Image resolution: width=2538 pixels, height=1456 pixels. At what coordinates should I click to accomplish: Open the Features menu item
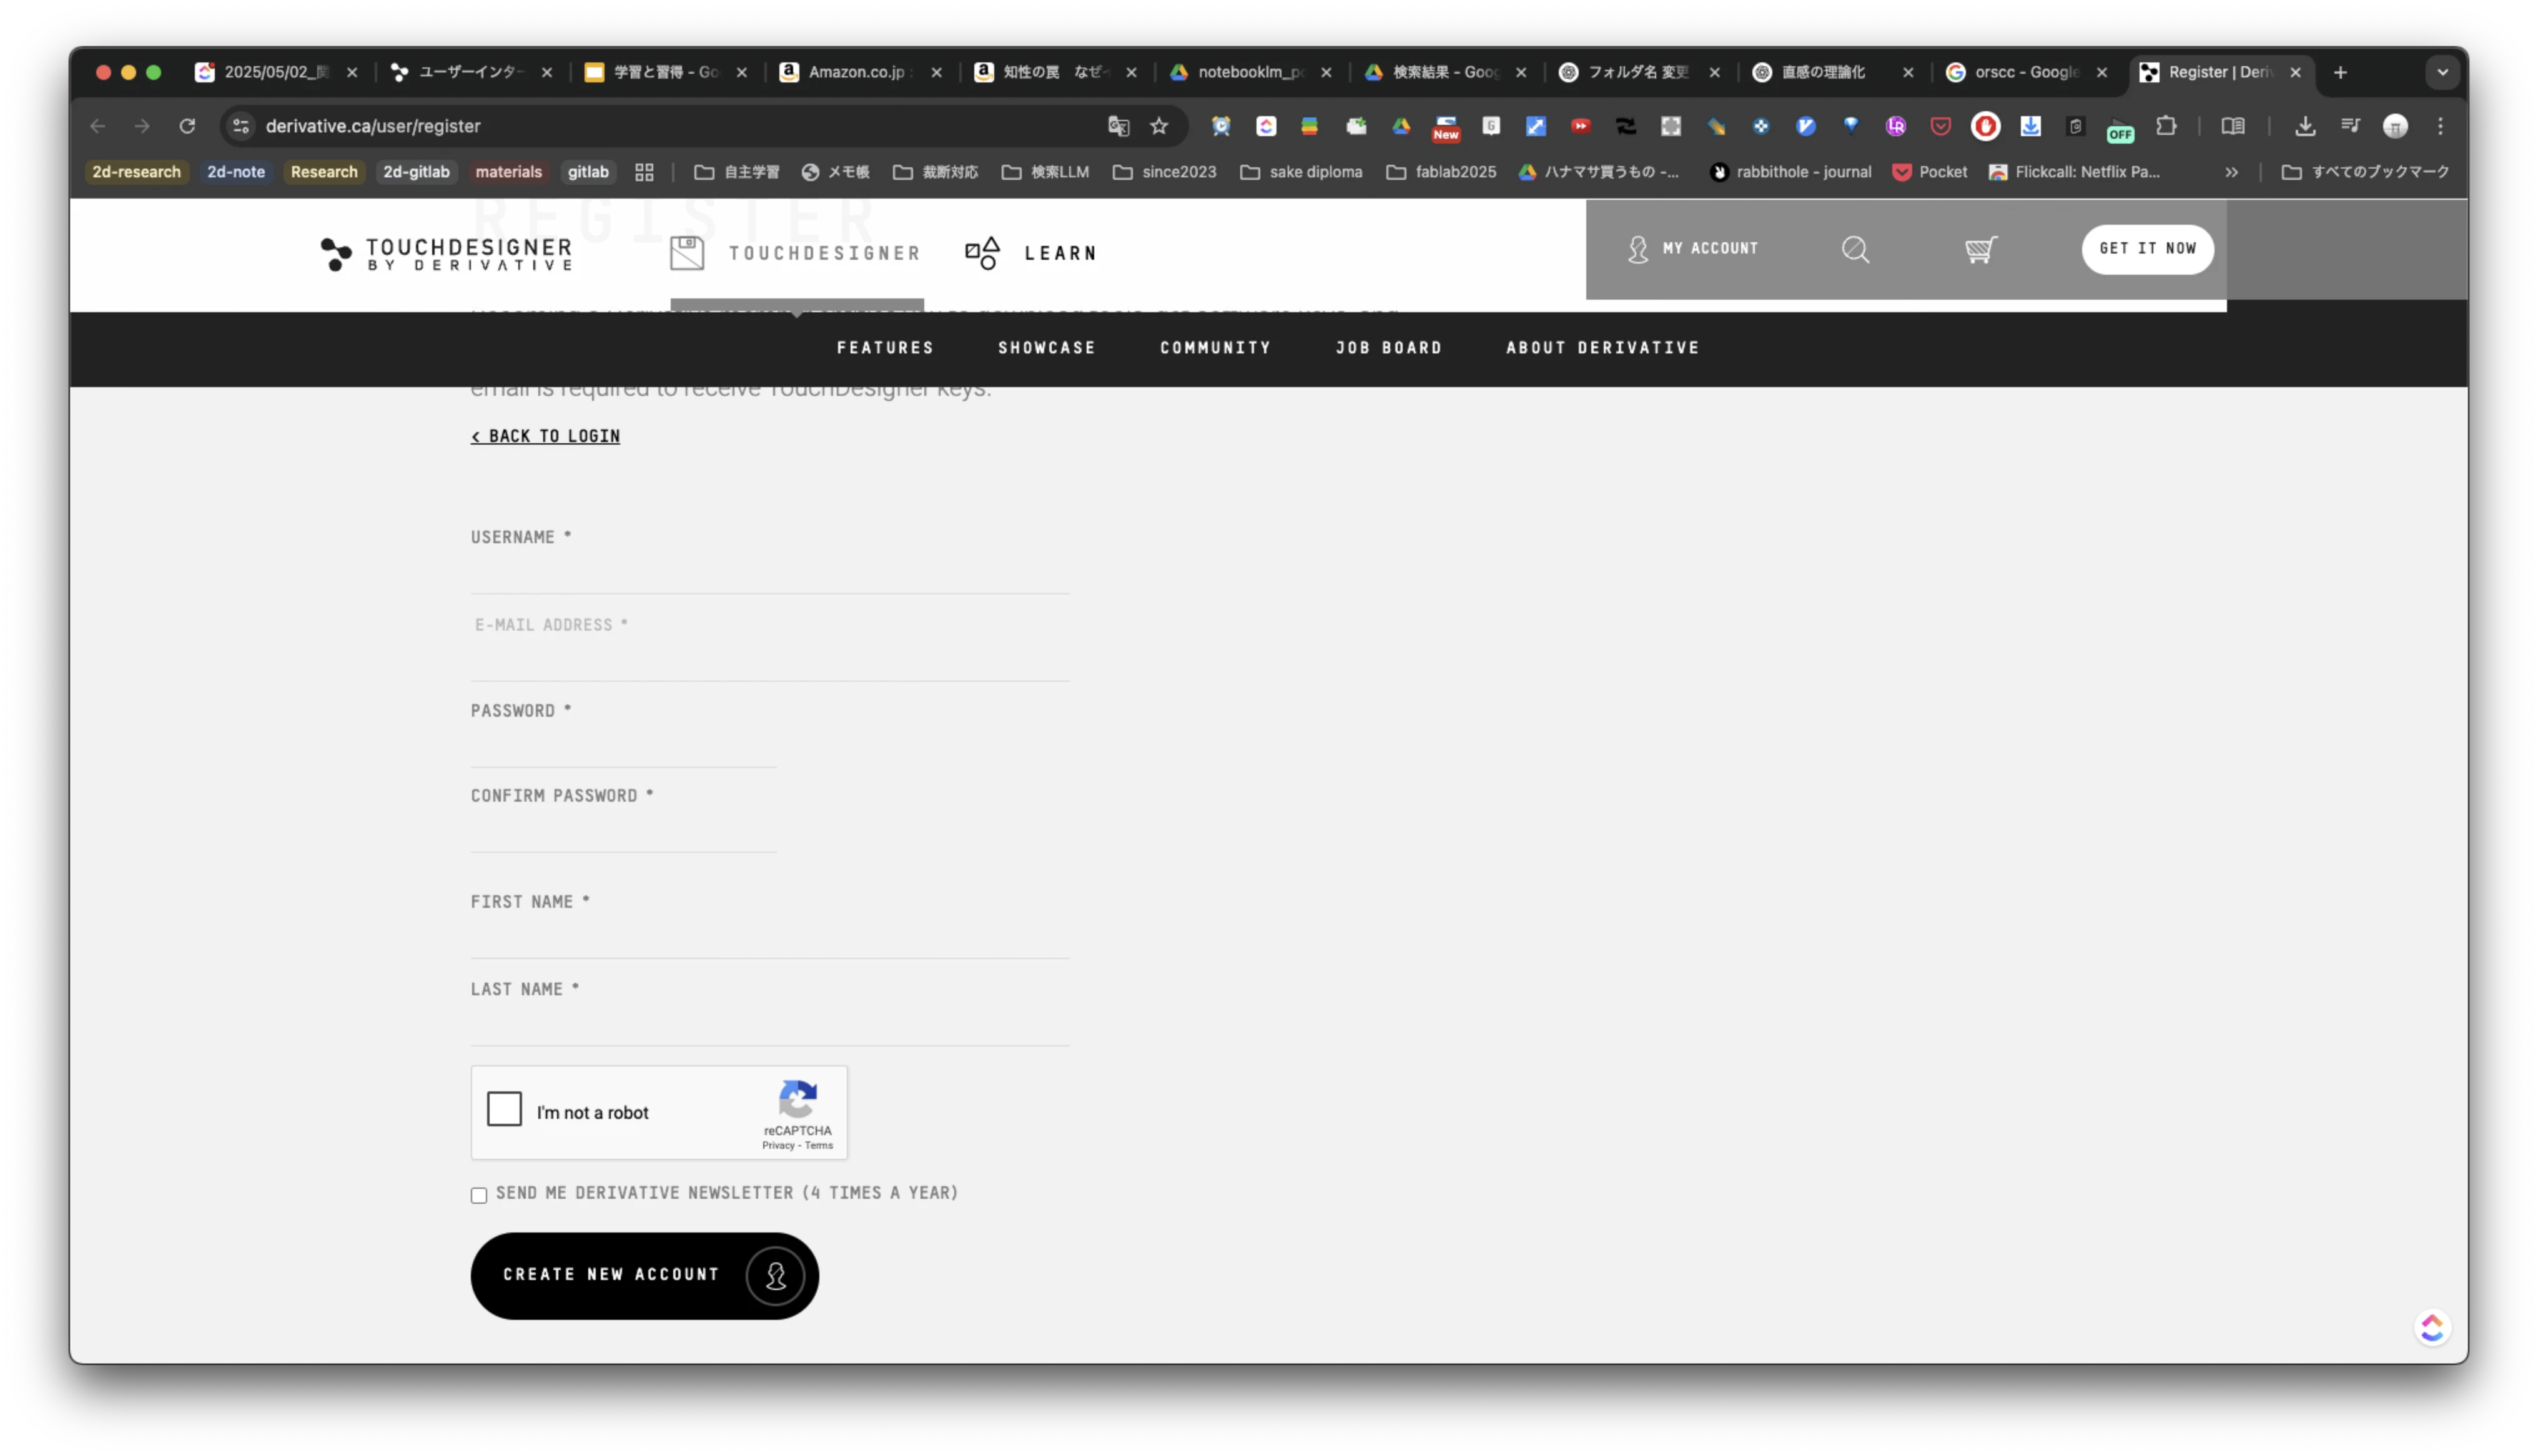(885, 348)
